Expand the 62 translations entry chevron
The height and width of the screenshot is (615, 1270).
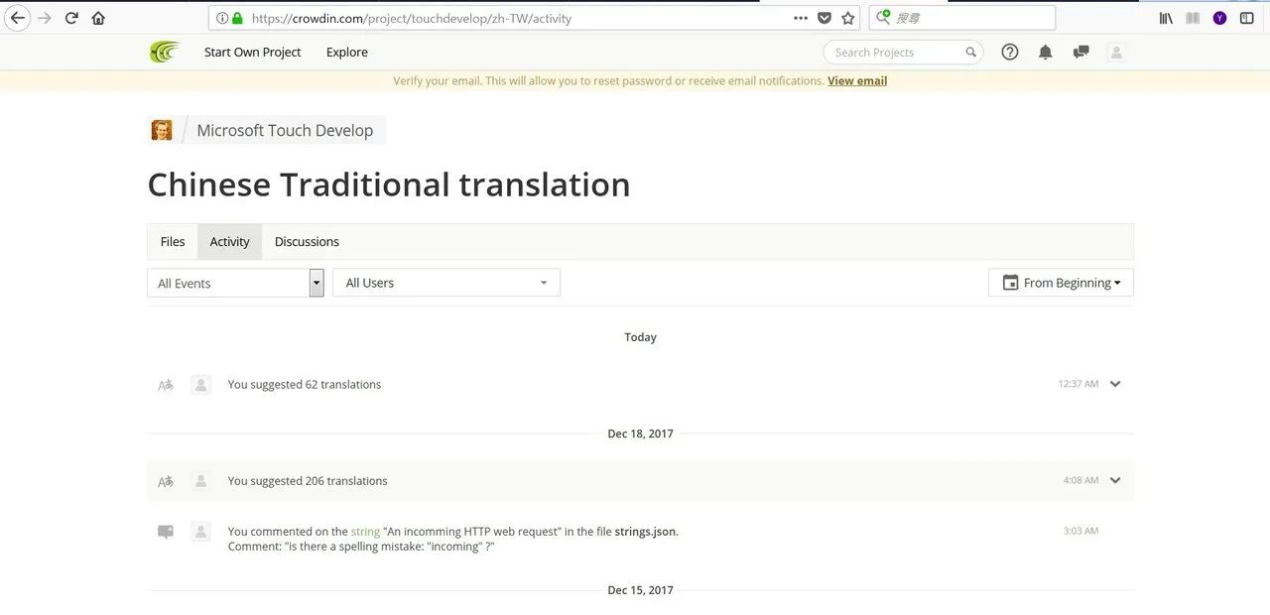(1115, 384)
